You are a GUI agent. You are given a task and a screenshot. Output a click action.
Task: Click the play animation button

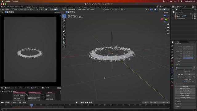click(87, 102)
